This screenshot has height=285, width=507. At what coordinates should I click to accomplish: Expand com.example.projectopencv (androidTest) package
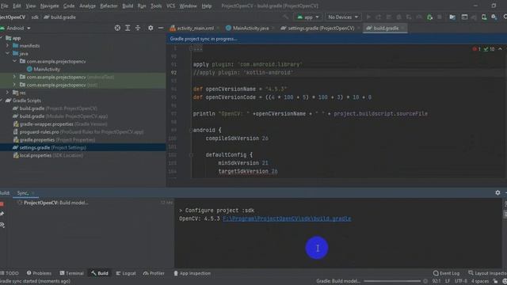click(14, 77)
